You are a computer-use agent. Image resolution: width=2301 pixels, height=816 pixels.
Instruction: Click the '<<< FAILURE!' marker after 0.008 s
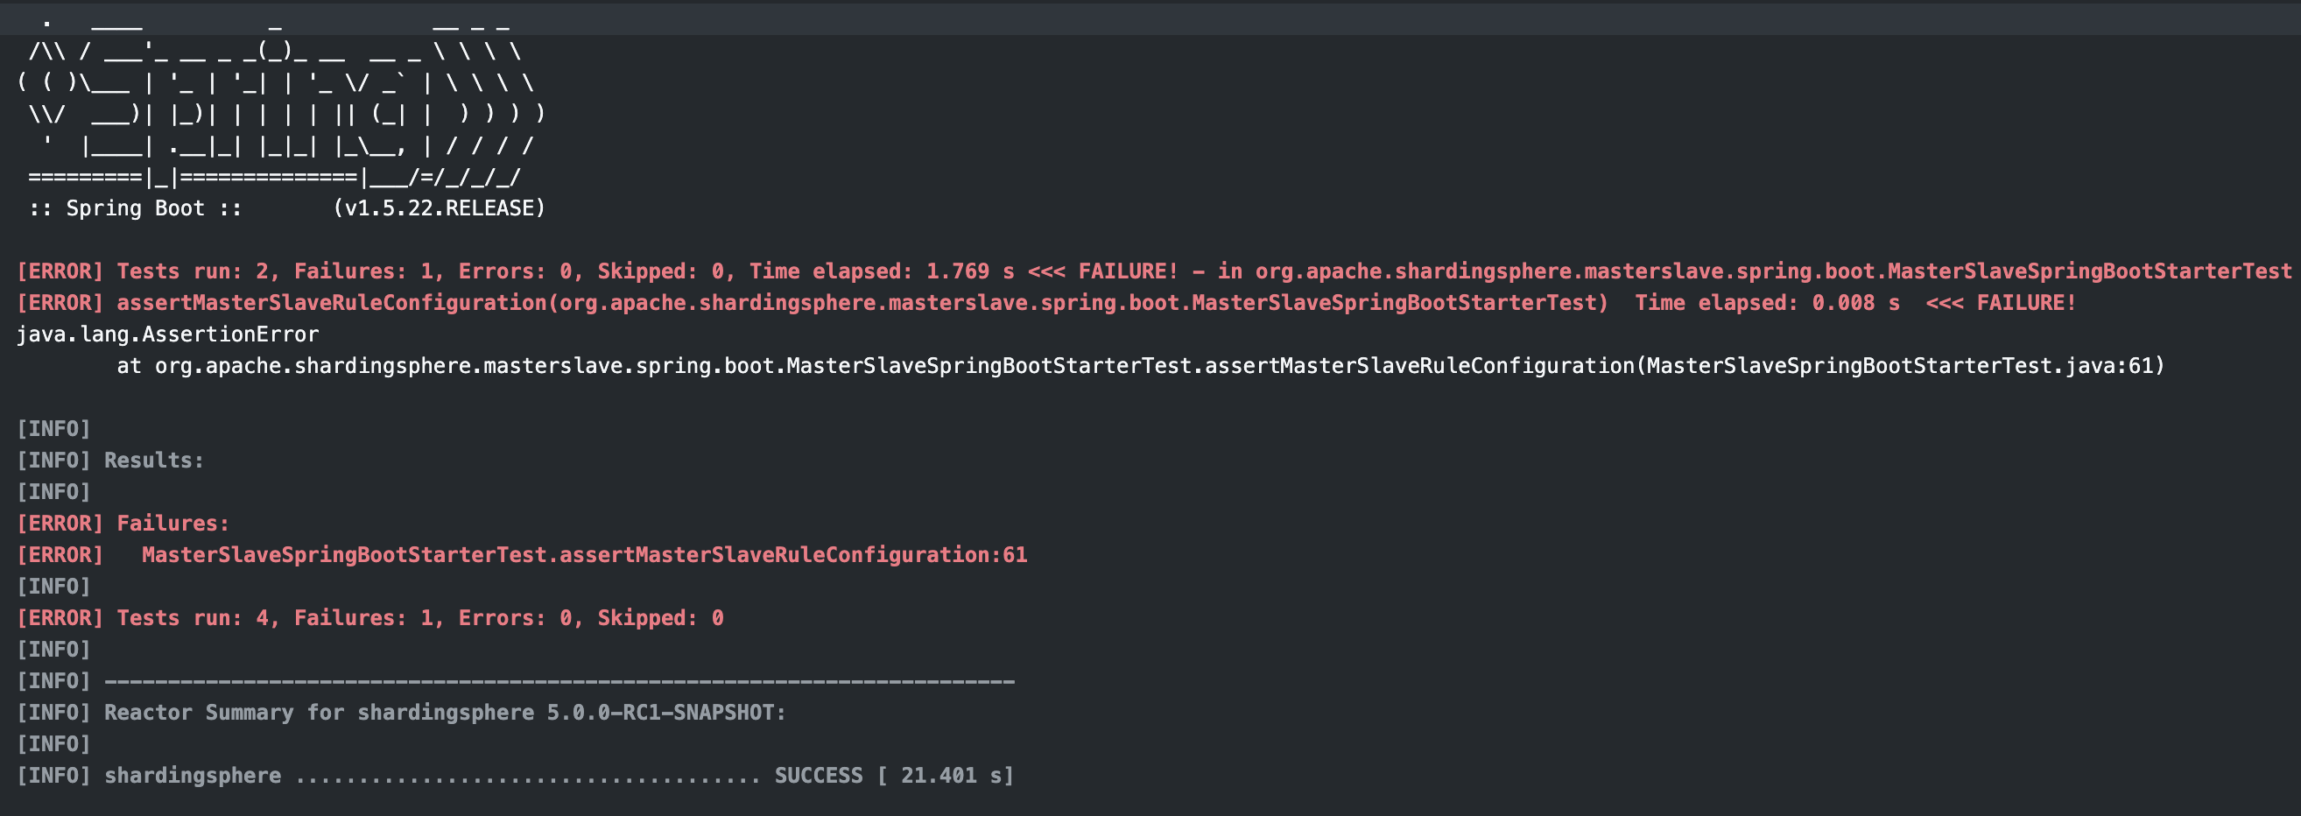coord(2001,303)
